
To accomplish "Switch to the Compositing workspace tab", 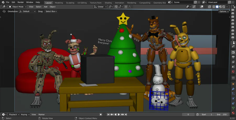I will [145, 3].
